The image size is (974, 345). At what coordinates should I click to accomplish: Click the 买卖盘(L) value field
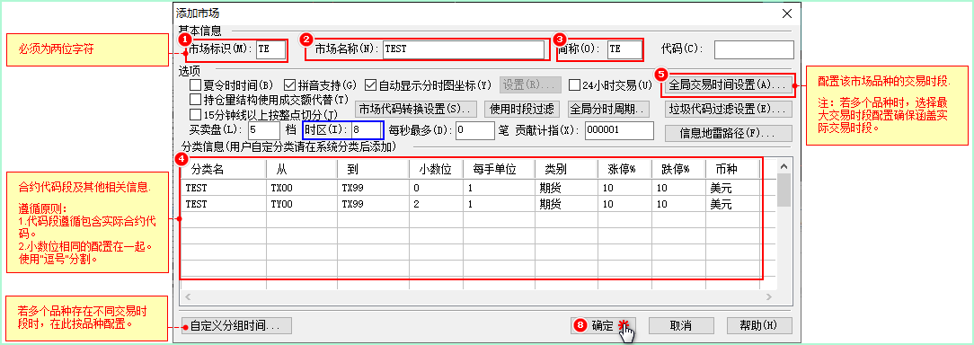(264, 130)
